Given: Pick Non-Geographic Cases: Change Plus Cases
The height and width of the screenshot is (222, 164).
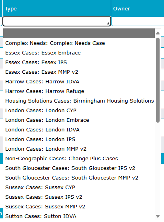Looking at the screenshot, I should (x=79, y=159).
